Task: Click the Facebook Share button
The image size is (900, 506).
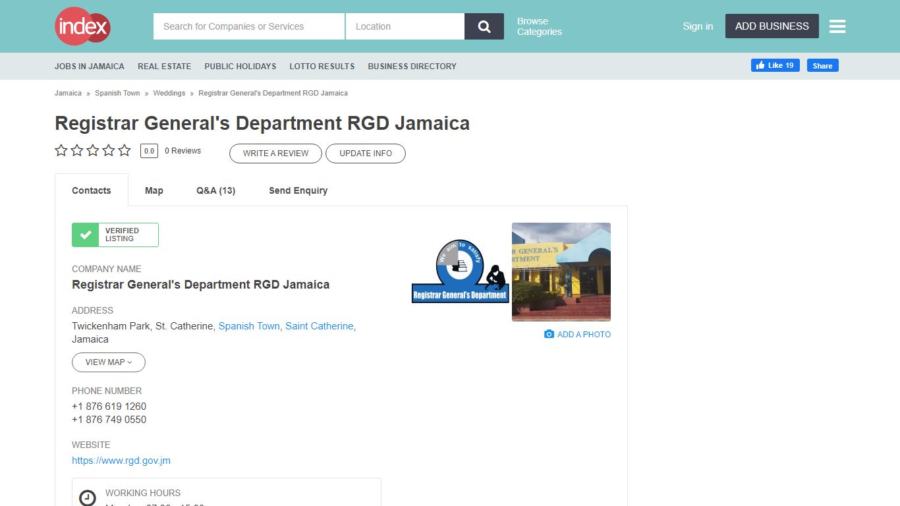Action: click(x=823, y=65)
